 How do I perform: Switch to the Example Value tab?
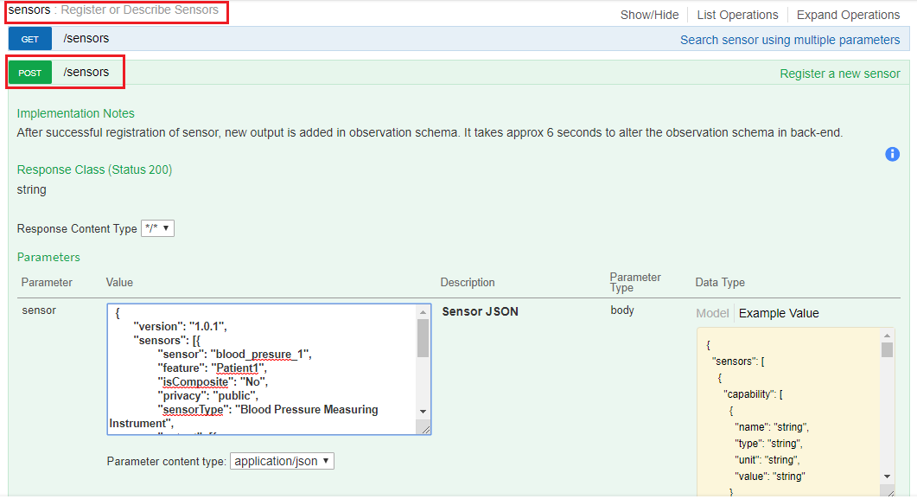click(779, 313)
